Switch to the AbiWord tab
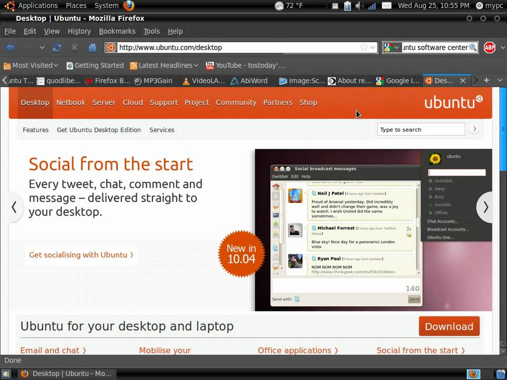Screen dimensions: 507x380 click(249, 81)
